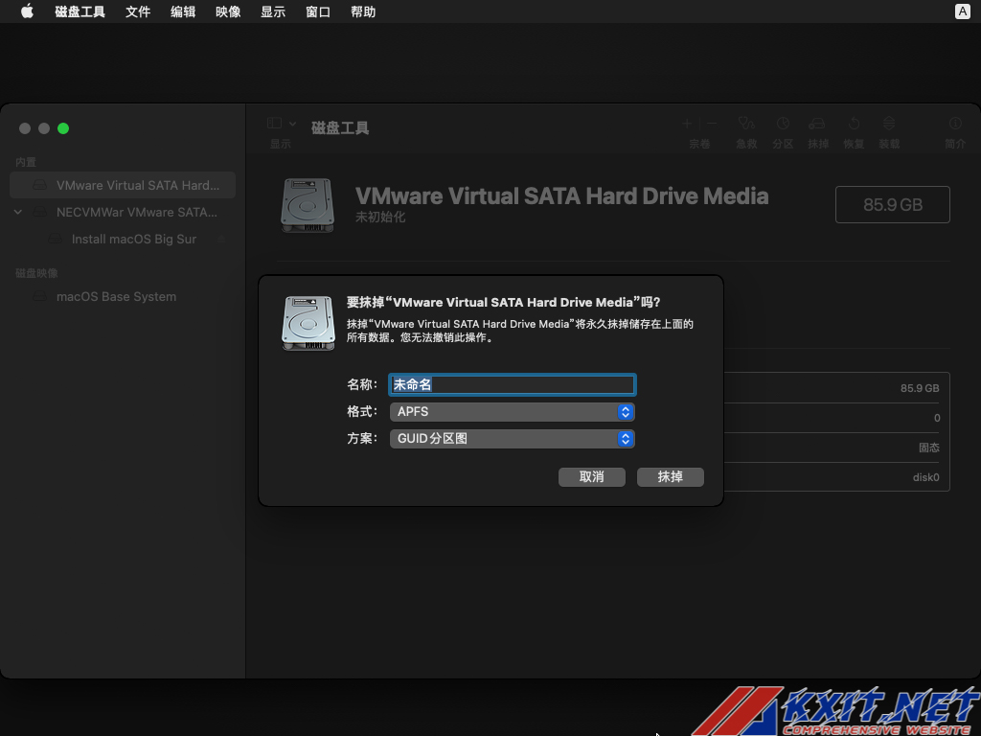The width and height of the screenshot is (981, 736).
Task: Open the 映像 menu
Action: 228,11
